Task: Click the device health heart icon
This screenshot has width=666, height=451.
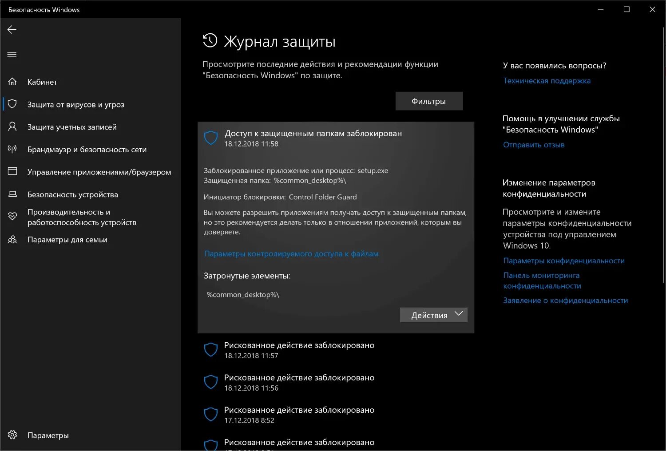Action: [12, 217]
